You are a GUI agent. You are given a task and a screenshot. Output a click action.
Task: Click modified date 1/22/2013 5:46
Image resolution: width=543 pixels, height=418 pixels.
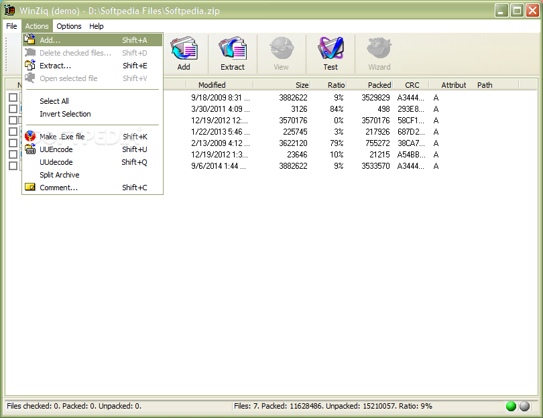pyautogui.click(x=221, y=132)
